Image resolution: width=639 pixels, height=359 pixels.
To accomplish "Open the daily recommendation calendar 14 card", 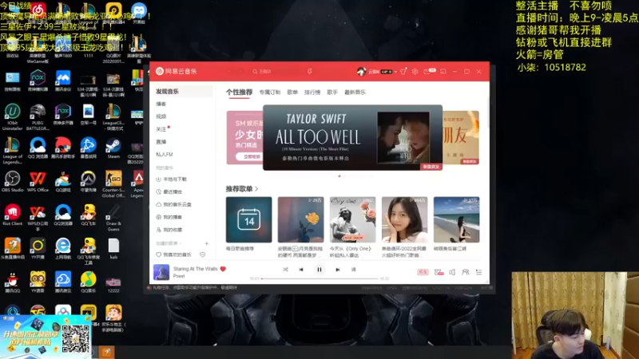I will coord(249,220).
